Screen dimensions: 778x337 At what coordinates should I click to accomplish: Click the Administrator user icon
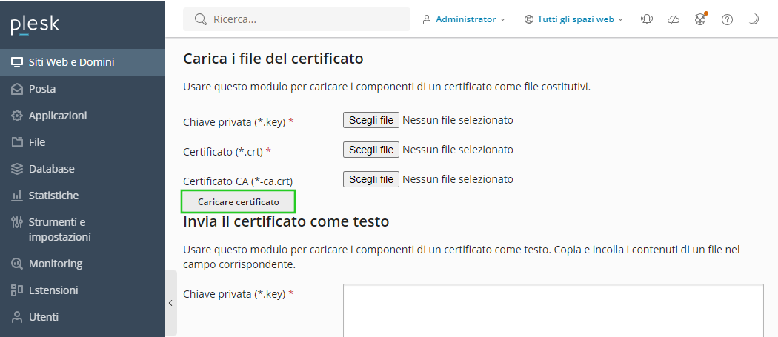(x=427, y=19)
